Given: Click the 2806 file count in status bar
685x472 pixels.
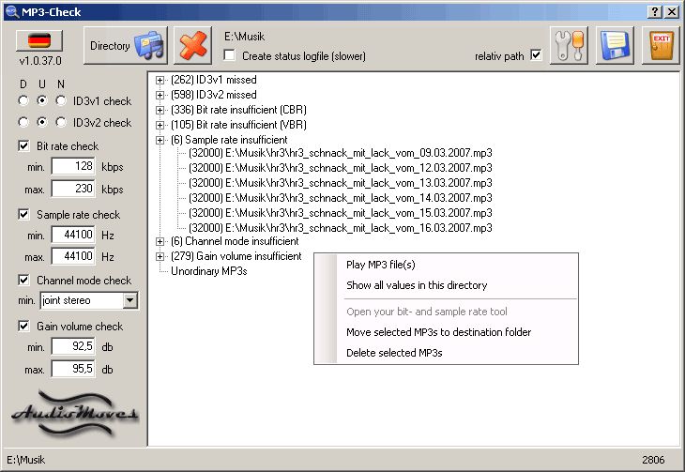Looking at the screenshot, I should [x=653, y=460].
